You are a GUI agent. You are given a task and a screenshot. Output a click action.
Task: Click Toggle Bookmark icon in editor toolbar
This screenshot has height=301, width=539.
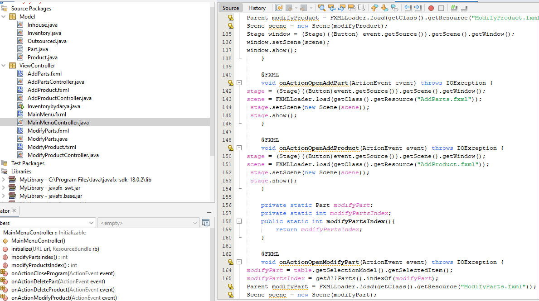[395, 8]
